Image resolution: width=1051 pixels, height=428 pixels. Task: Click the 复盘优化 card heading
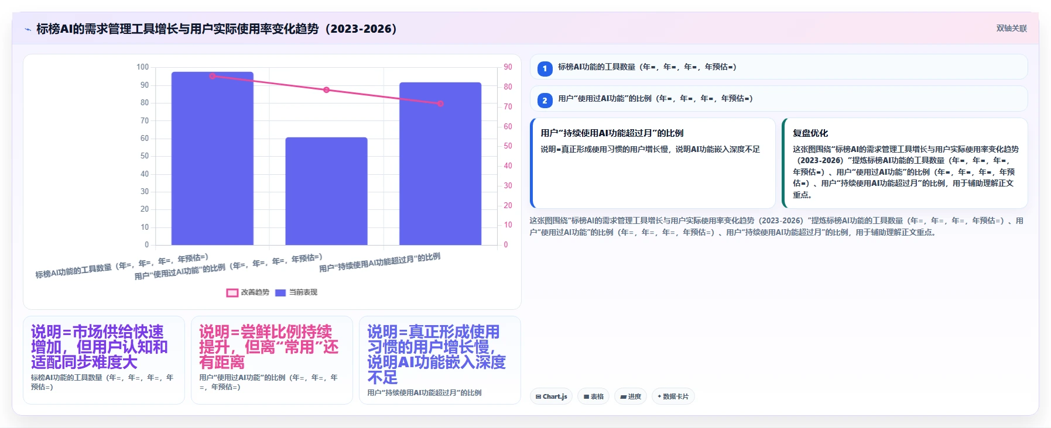tap(810, 133)
